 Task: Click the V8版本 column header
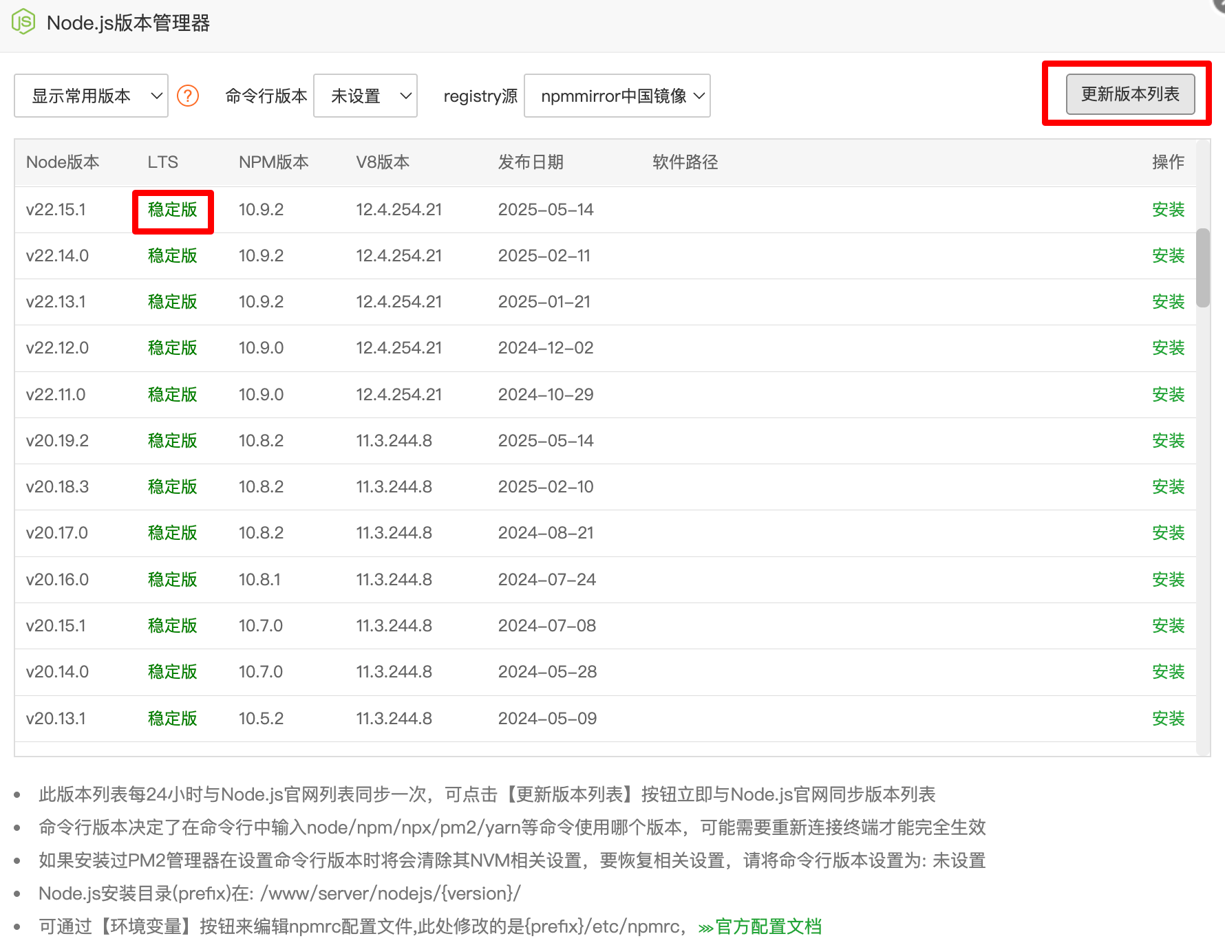point(383,162)
